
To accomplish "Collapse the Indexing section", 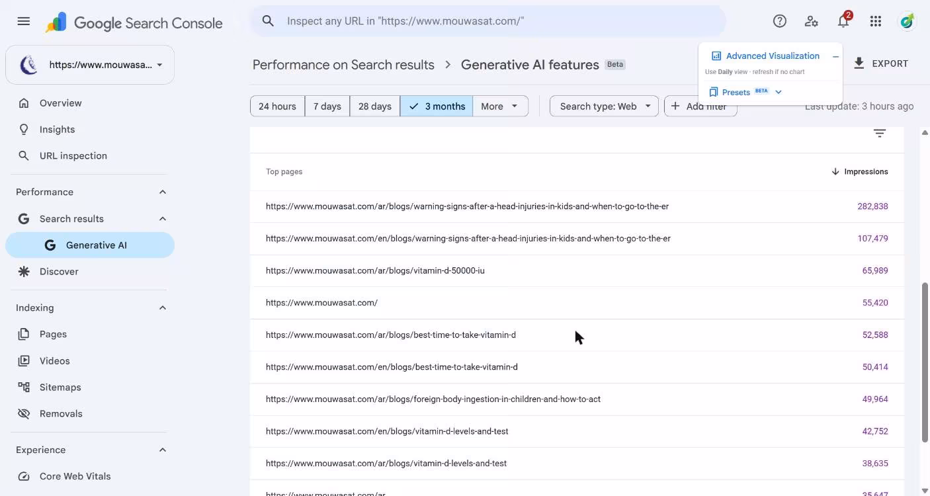I will click(163, 308).
